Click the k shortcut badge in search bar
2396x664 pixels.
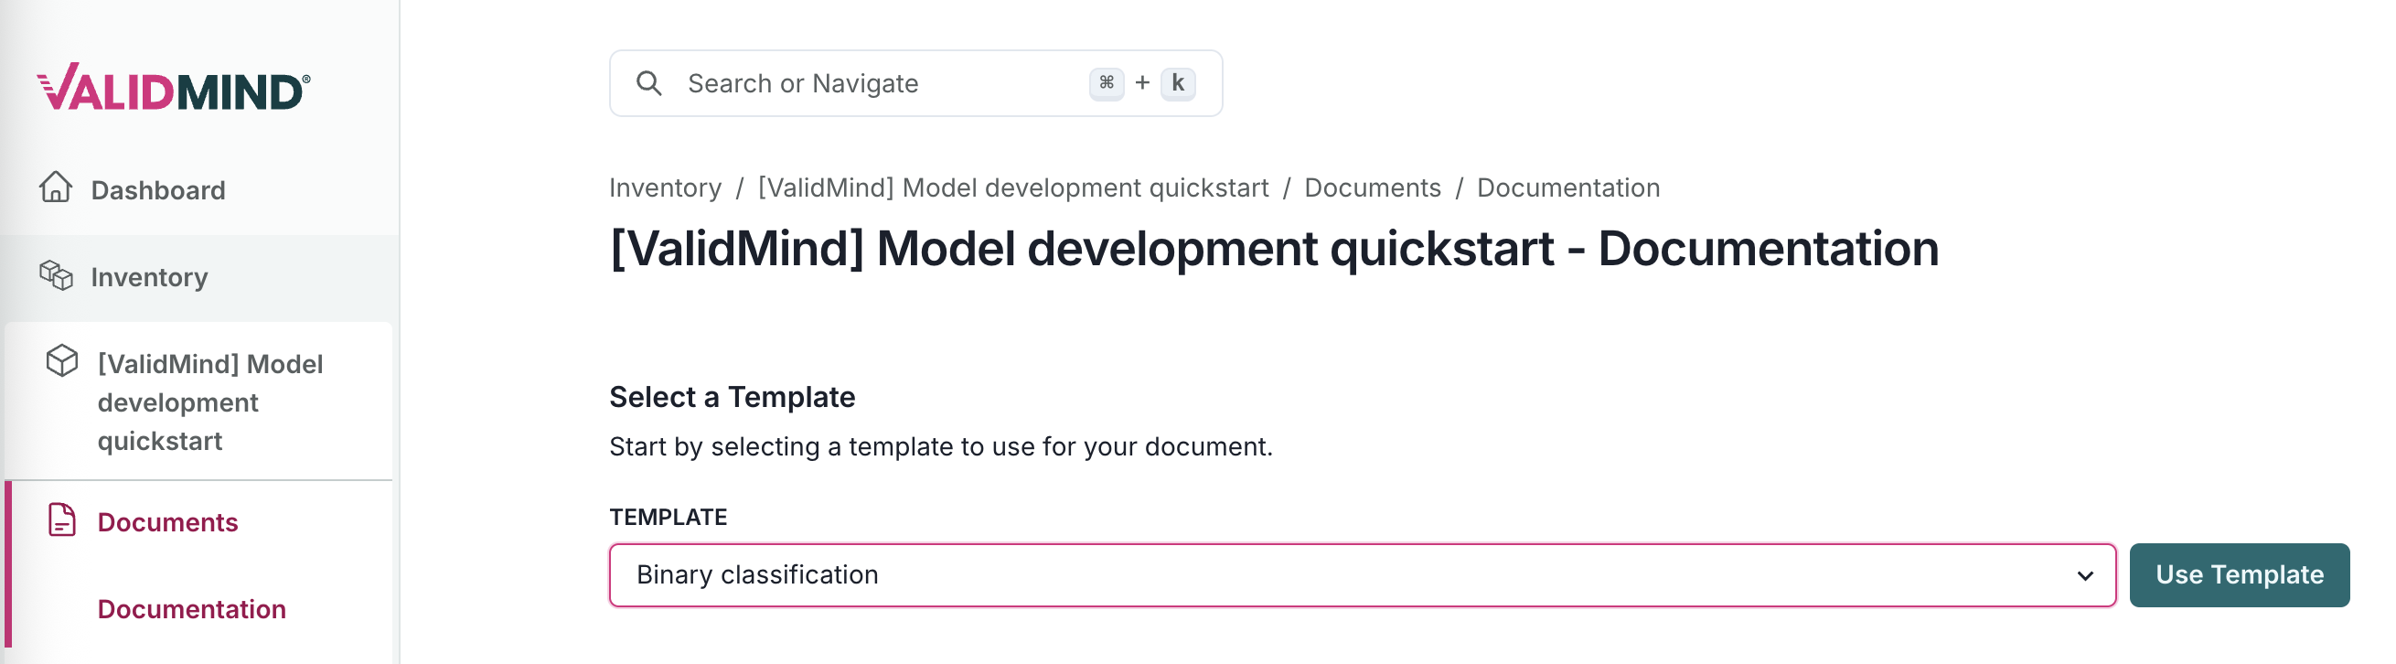[x=1179, y=82]
